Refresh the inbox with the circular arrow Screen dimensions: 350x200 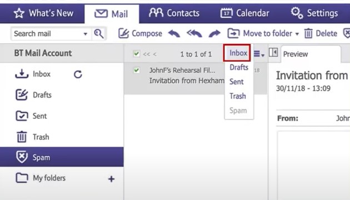(x=78, y=74)
